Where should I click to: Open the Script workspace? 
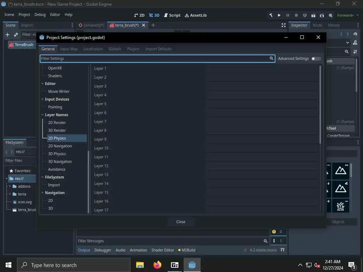pos(172,15)
